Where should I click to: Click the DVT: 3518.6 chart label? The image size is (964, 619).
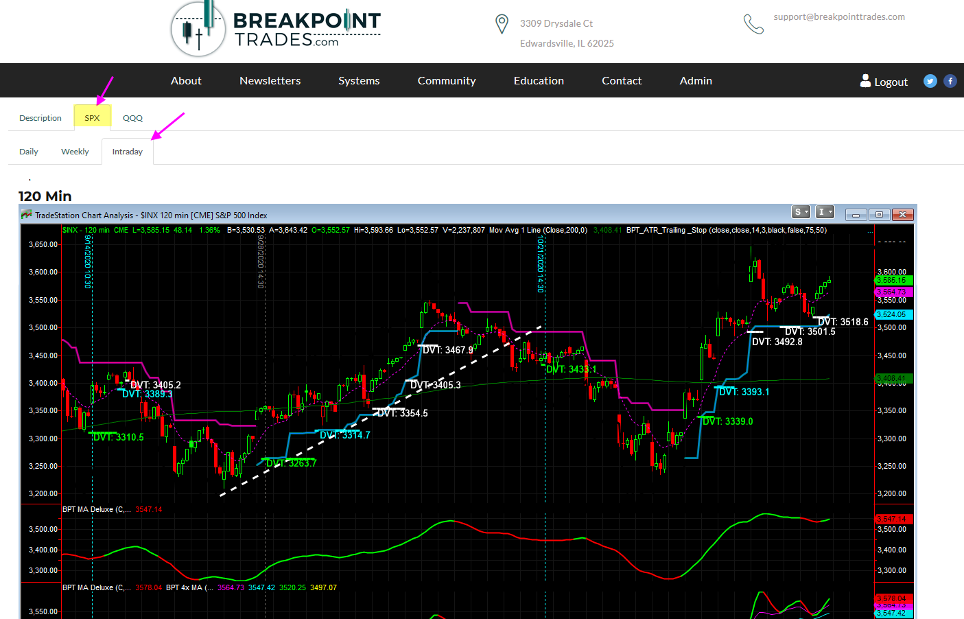pos(843,322)
